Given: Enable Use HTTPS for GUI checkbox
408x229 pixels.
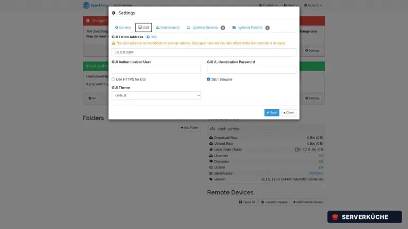Looking at the screenshot, I should 113,79.
